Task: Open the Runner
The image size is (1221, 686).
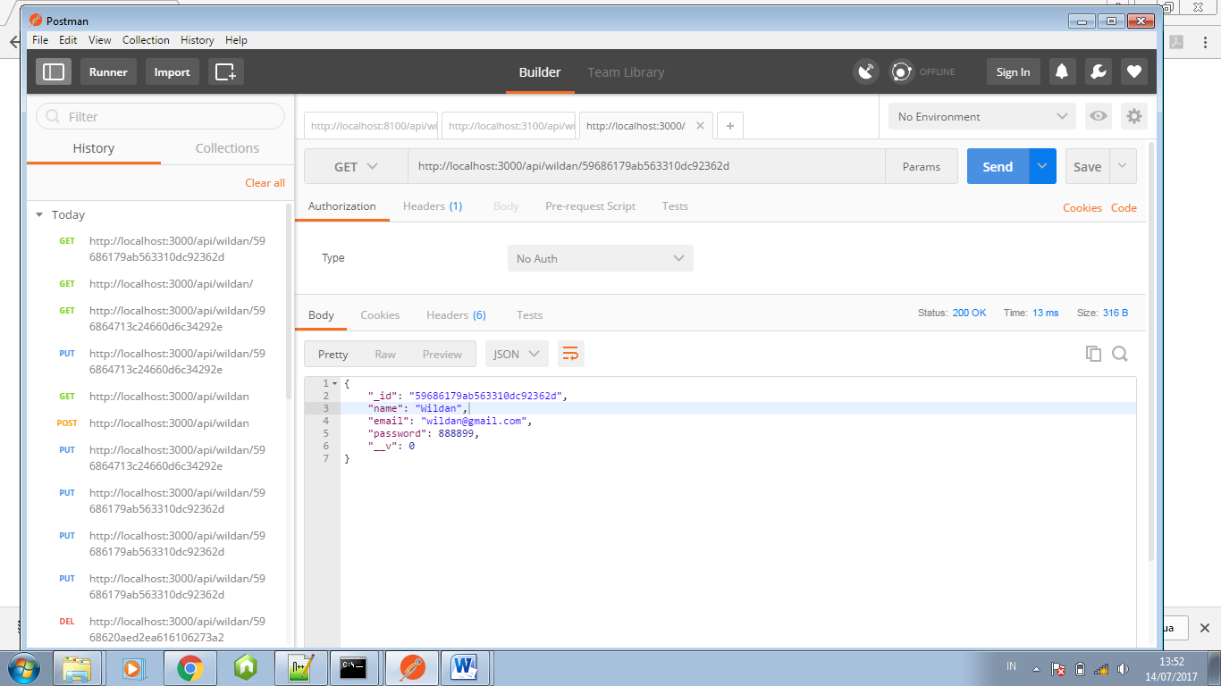Action: (108, 71)
